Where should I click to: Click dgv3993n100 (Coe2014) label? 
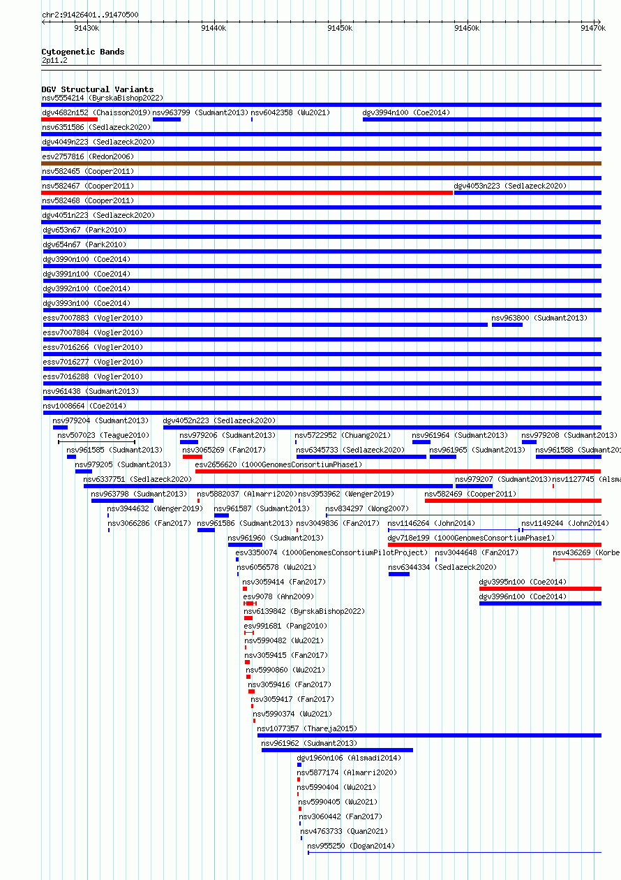tap(87, 303)
